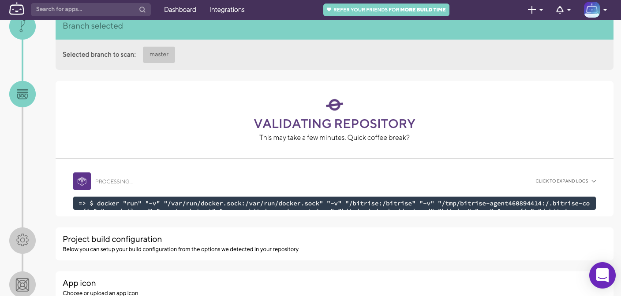Open the notifications bell icon
621x296 pixels.
[560, 10]
